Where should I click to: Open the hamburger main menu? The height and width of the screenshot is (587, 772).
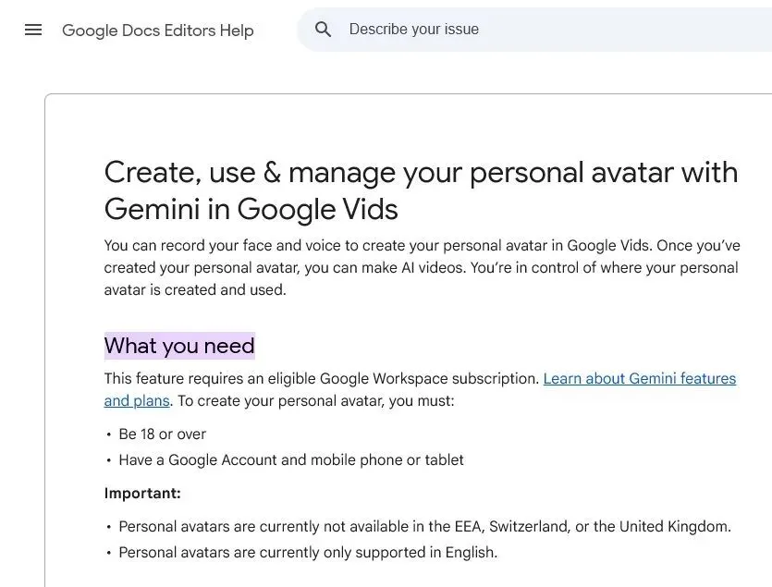click(x=33, y=30)
